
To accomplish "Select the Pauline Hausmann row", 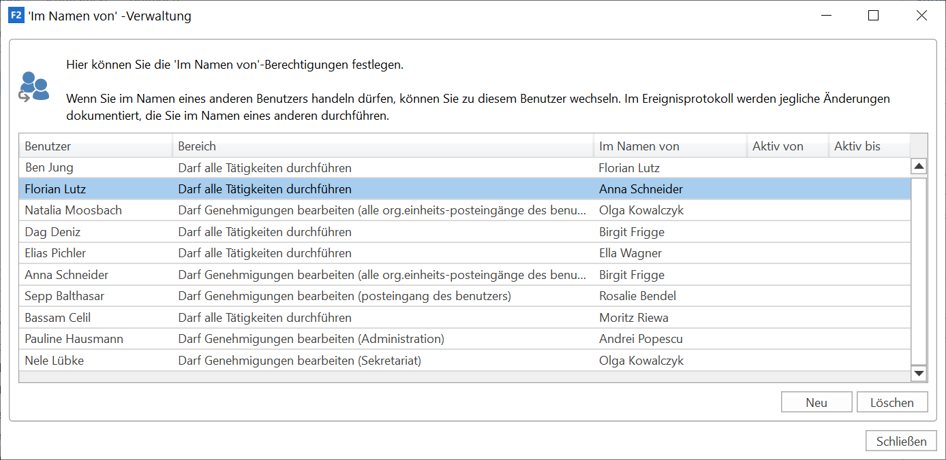I will 74,339.
